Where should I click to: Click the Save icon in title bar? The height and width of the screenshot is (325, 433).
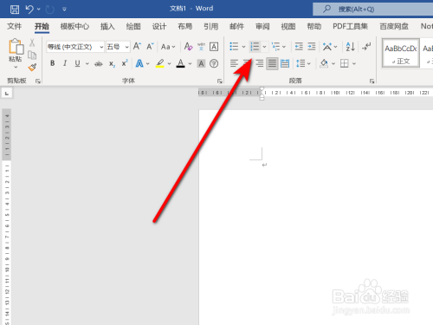[15, 10]
